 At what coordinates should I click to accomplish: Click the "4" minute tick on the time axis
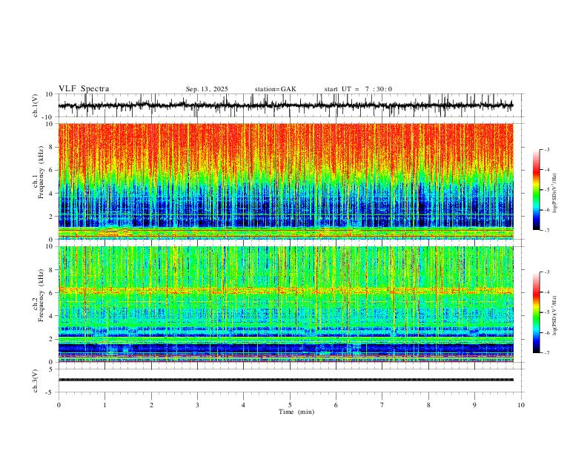pos(243,405)
